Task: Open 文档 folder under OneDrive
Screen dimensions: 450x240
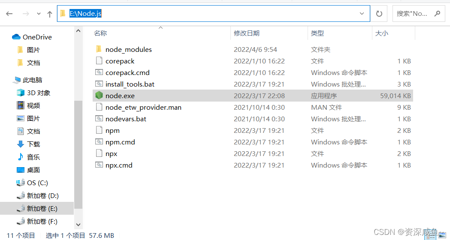Action: [33, 63]
